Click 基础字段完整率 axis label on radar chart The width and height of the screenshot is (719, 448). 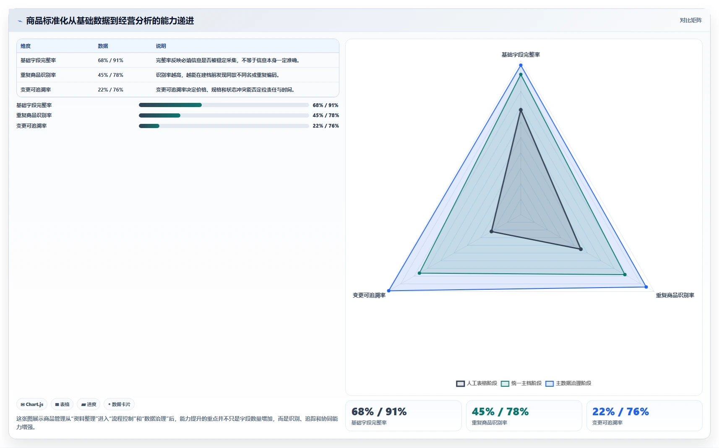click(521, 55)
